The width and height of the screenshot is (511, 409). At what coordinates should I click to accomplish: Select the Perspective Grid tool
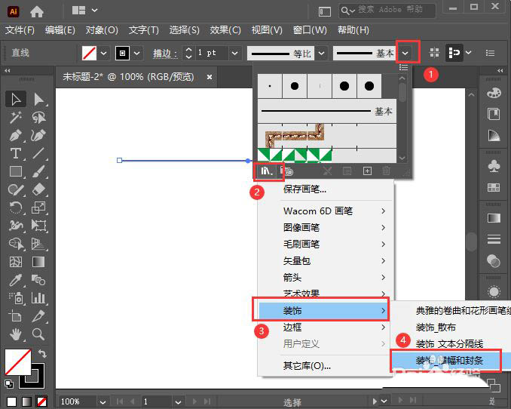(38, 244)
